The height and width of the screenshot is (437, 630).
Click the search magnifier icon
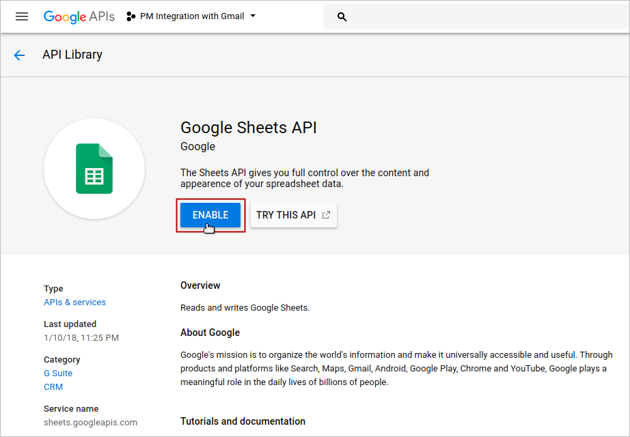(x=342, y=17)
